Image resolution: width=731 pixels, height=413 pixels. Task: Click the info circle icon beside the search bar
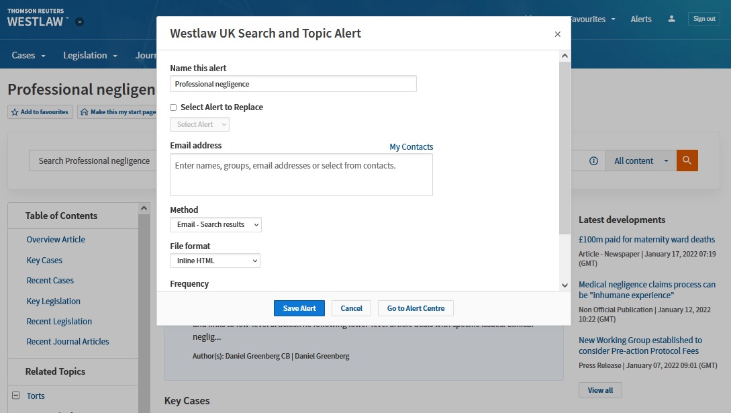tap(594, 160)
